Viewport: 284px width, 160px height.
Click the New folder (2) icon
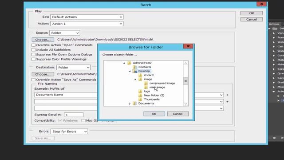tap(140, 95)
